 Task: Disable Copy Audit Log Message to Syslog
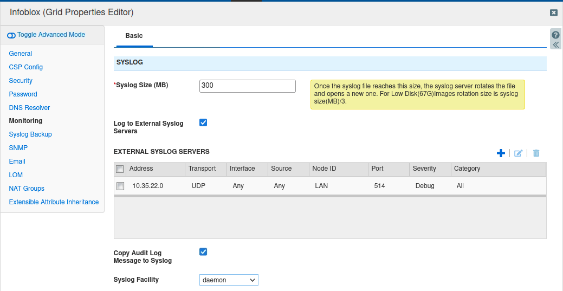203,251
